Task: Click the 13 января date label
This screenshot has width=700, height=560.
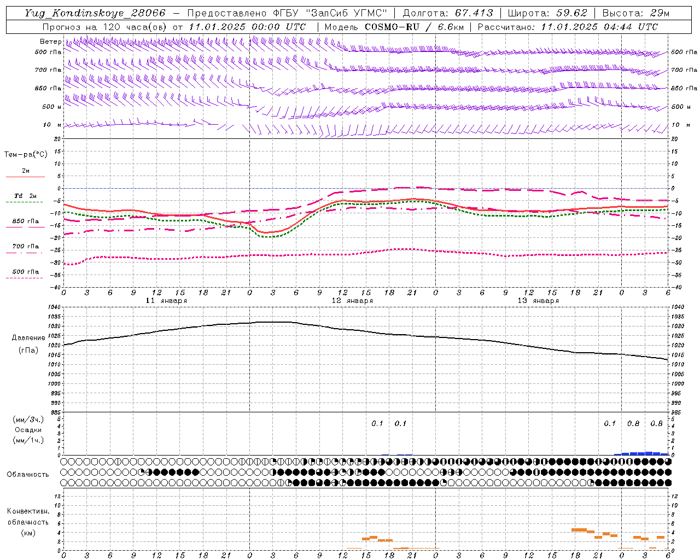Action: 538,301
